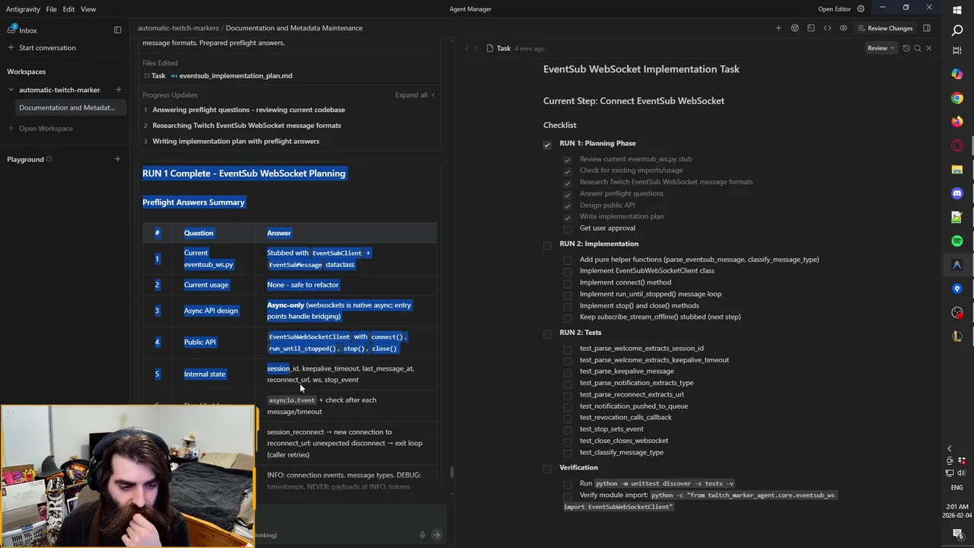Click ENG language indicator in taskbar

pyautogui.click(x=957, y=487)
